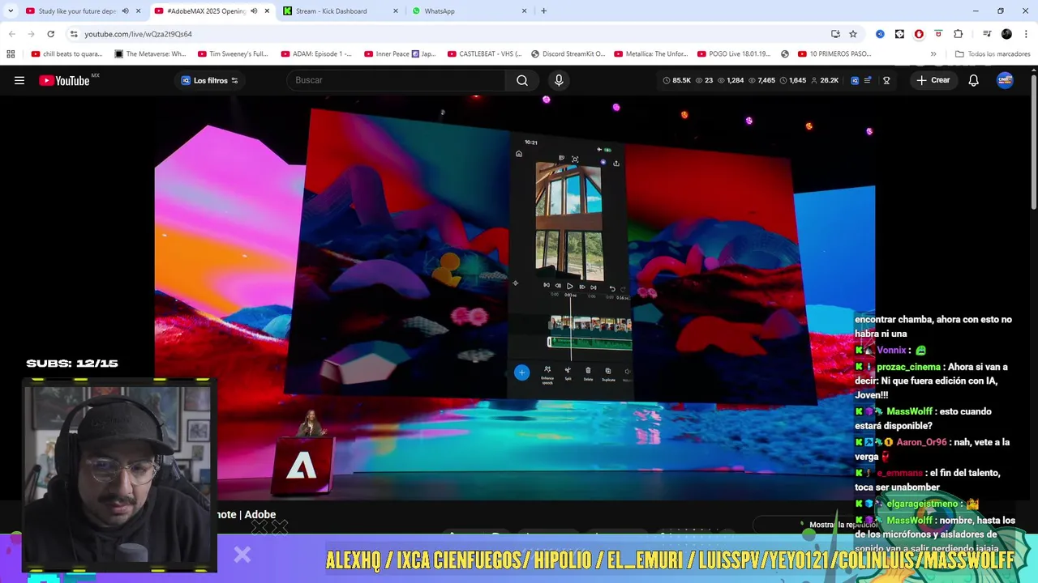Image resolution: width=1038 pixels, height=583 pixels.
Task: Click the blue round extension icon
Action: coord(880,34)
